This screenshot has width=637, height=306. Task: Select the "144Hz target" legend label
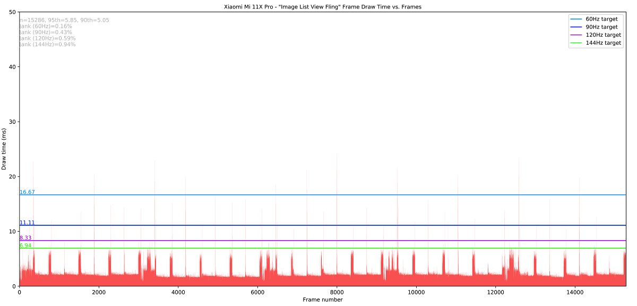click(603, 43)
